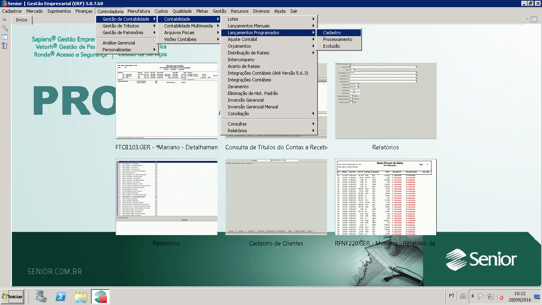Open the Ajuda menu
Viewport: 542px width, 305px height.
(x=280, y=11)
